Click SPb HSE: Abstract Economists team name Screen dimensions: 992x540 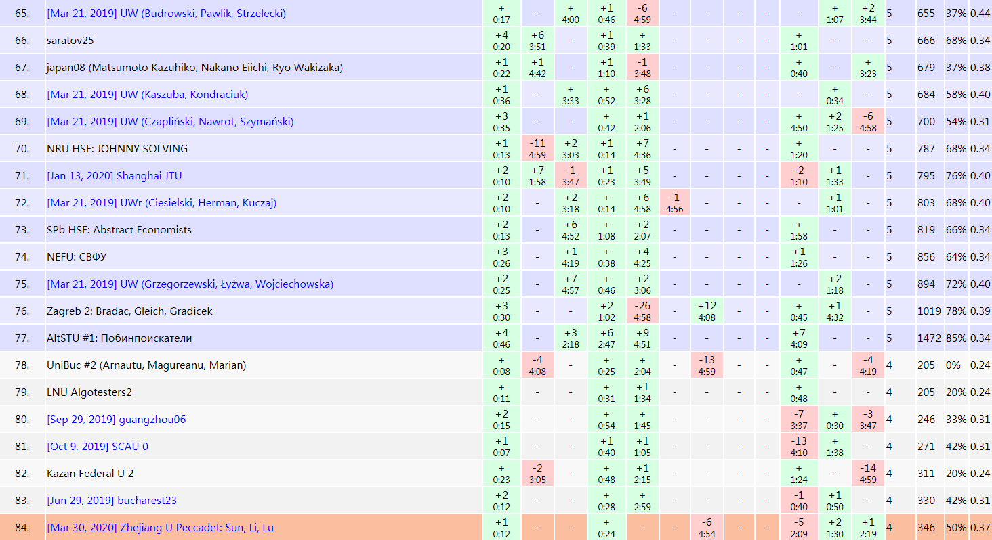[119, 230]
